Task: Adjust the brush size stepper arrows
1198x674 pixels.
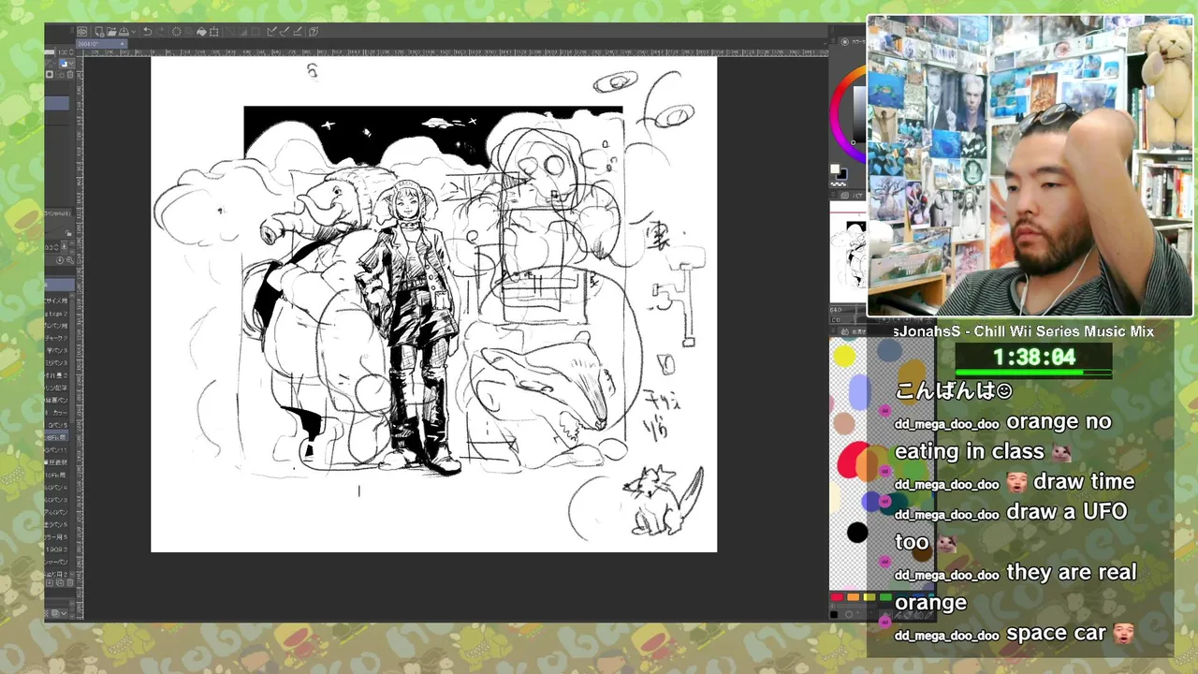Action: (x=56, y=246)
